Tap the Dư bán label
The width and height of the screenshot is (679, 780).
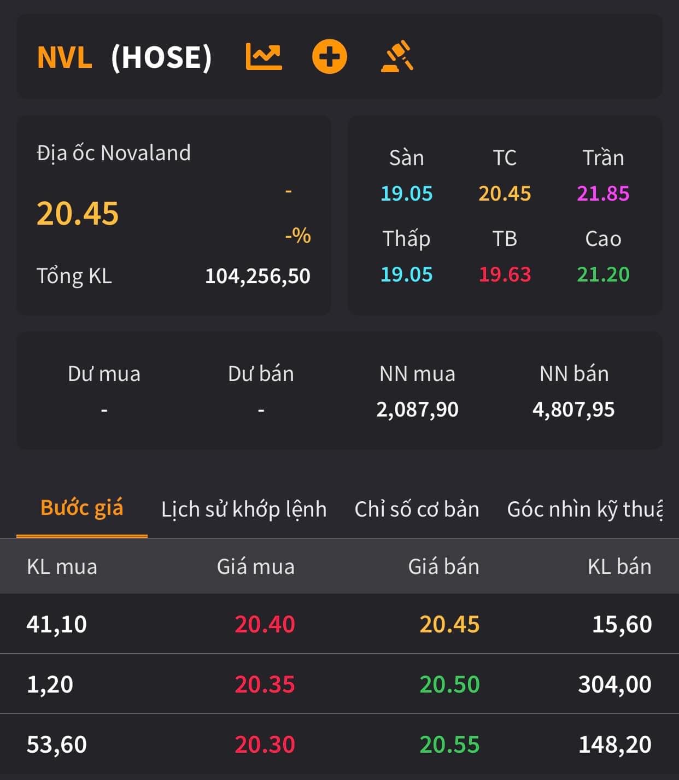pyautogui.click(x=261, y=374)
